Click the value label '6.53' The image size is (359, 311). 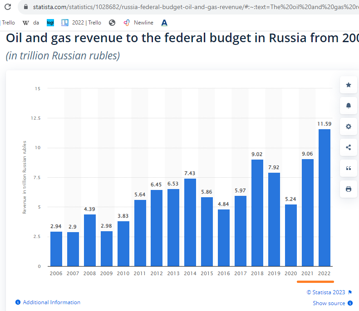(x=173, y=184)
